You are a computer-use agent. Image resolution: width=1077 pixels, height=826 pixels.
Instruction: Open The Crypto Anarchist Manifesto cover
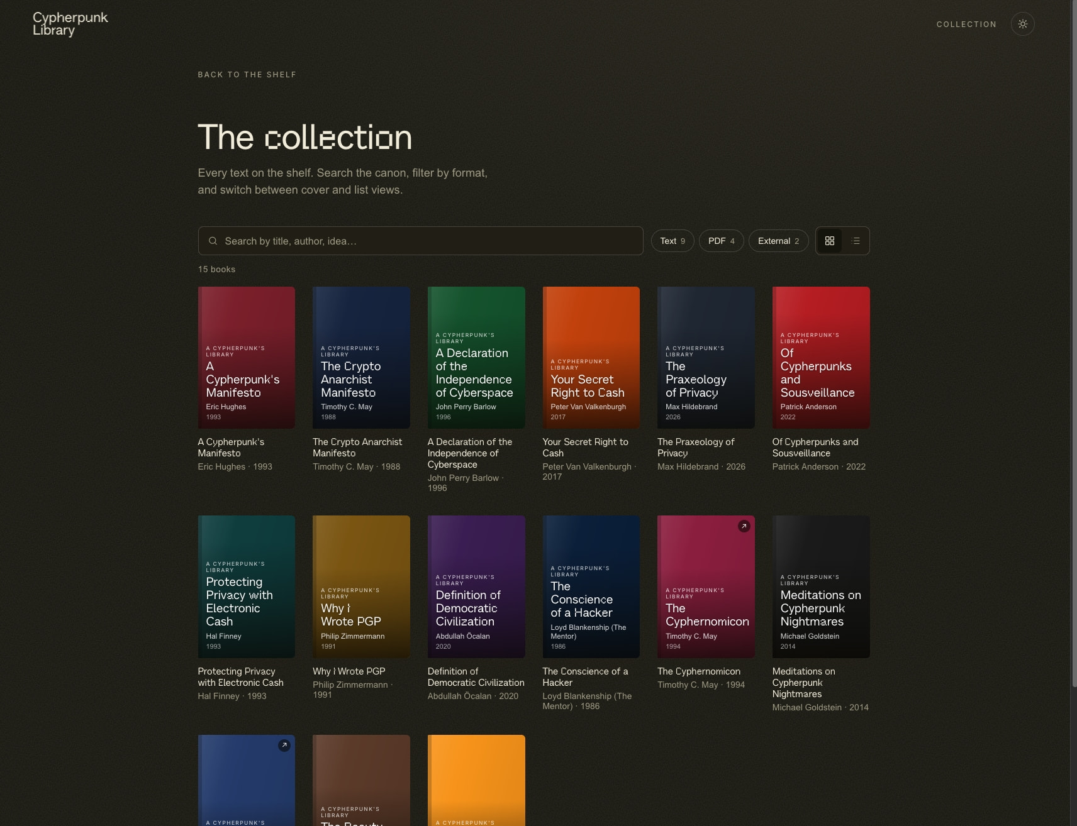coord(361,358)
